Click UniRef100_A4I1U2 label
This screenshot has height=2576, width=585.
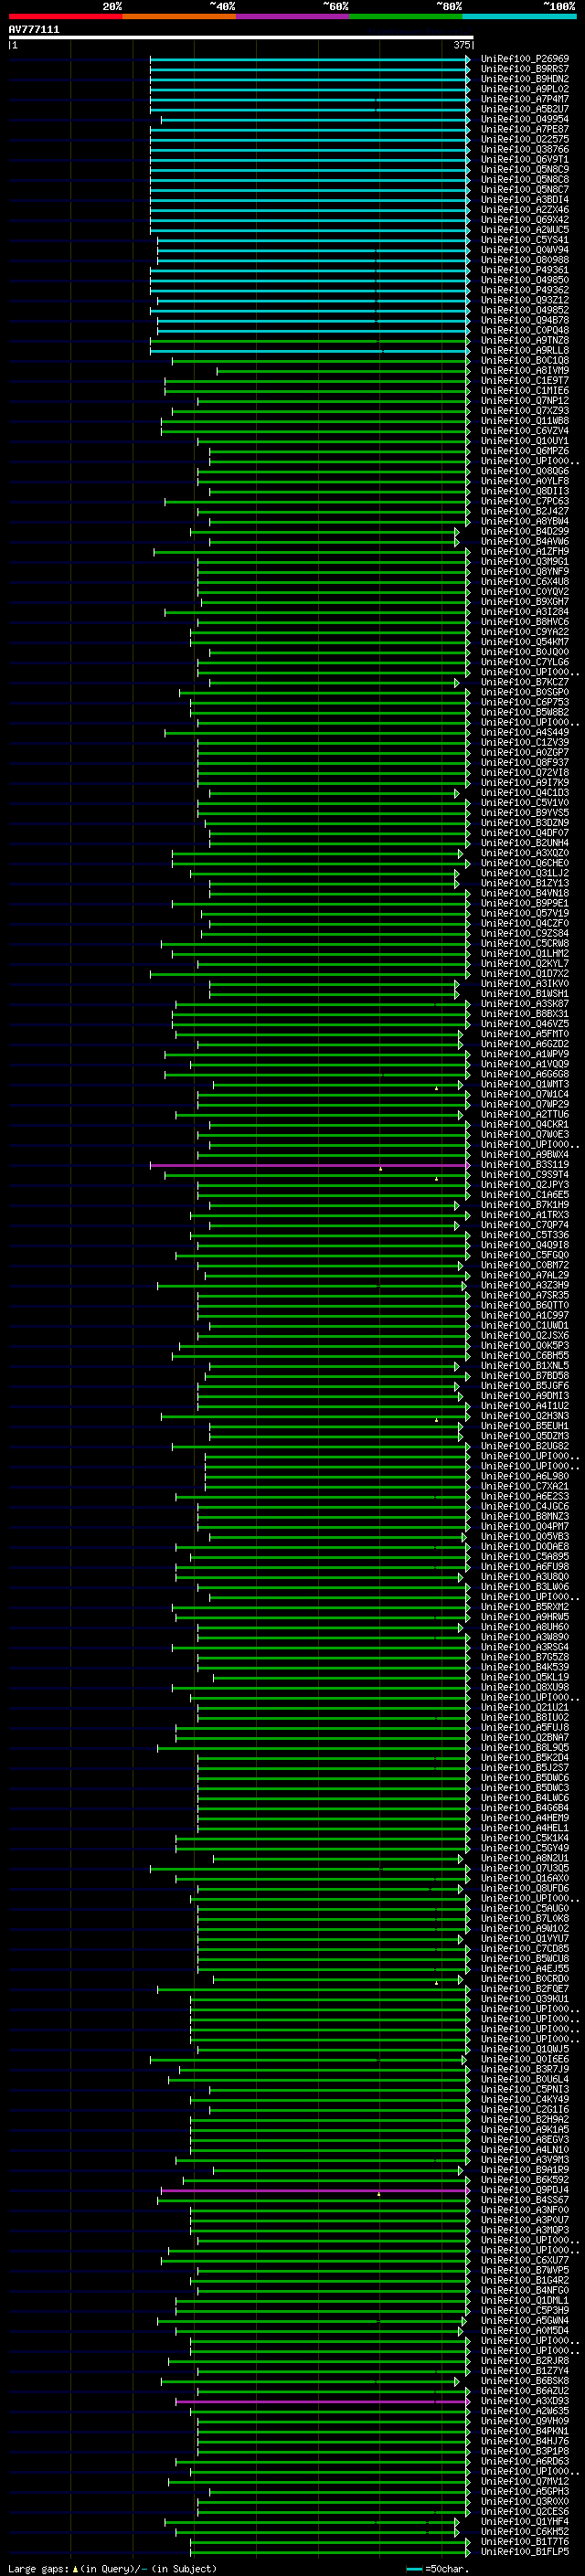click(525, 1406)
